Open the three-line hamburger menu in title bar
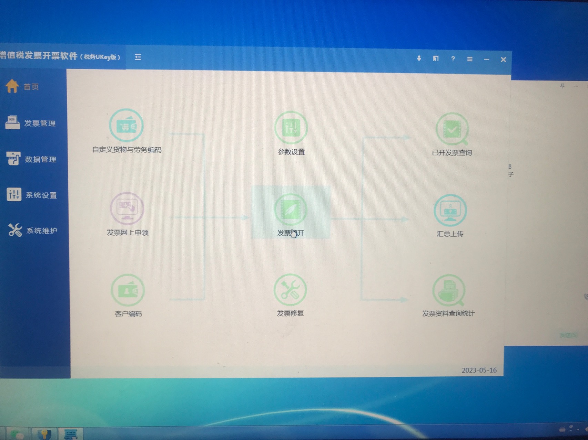 [469, 59]
